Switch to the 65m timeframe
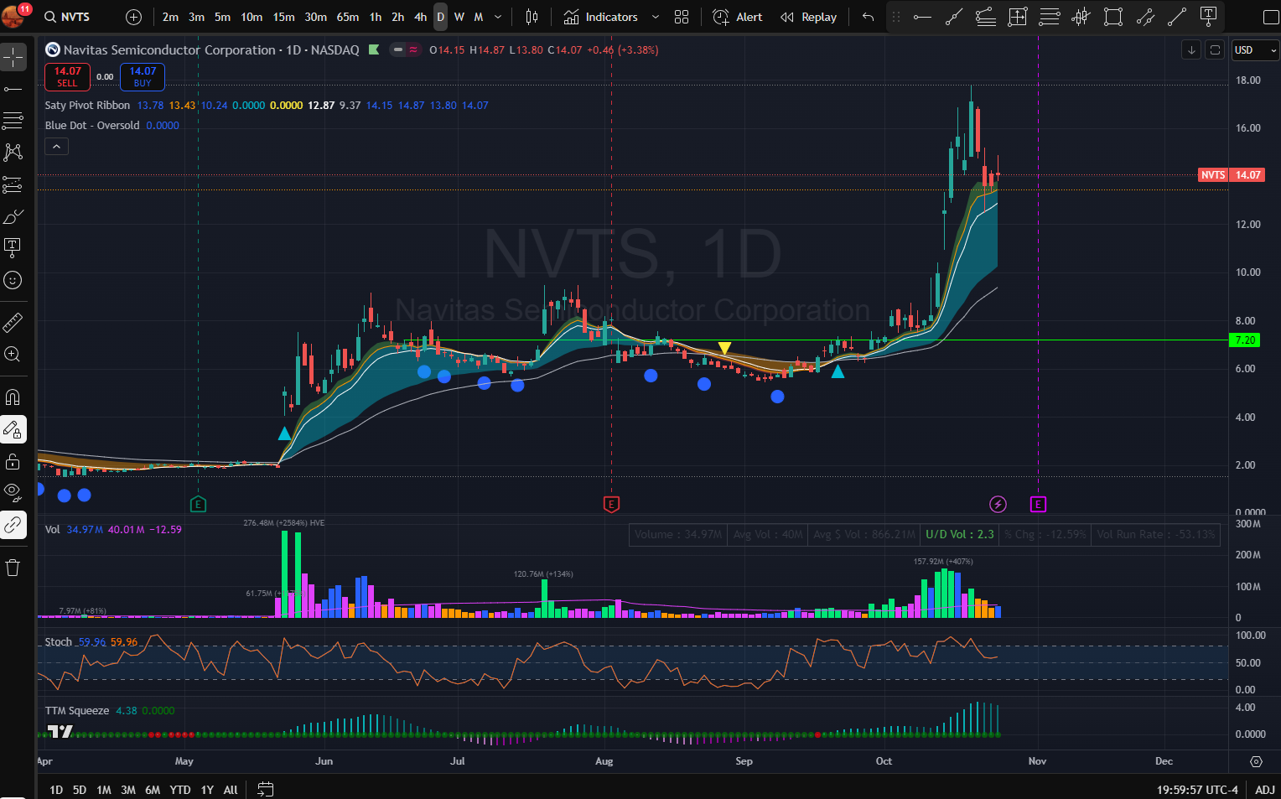 coord(347,17)
